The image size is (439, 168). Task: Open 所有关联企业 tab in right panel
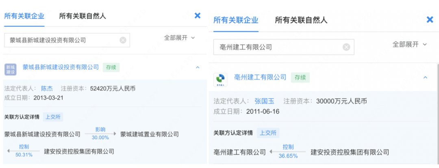pyautogui.click(x=236, y=20)
